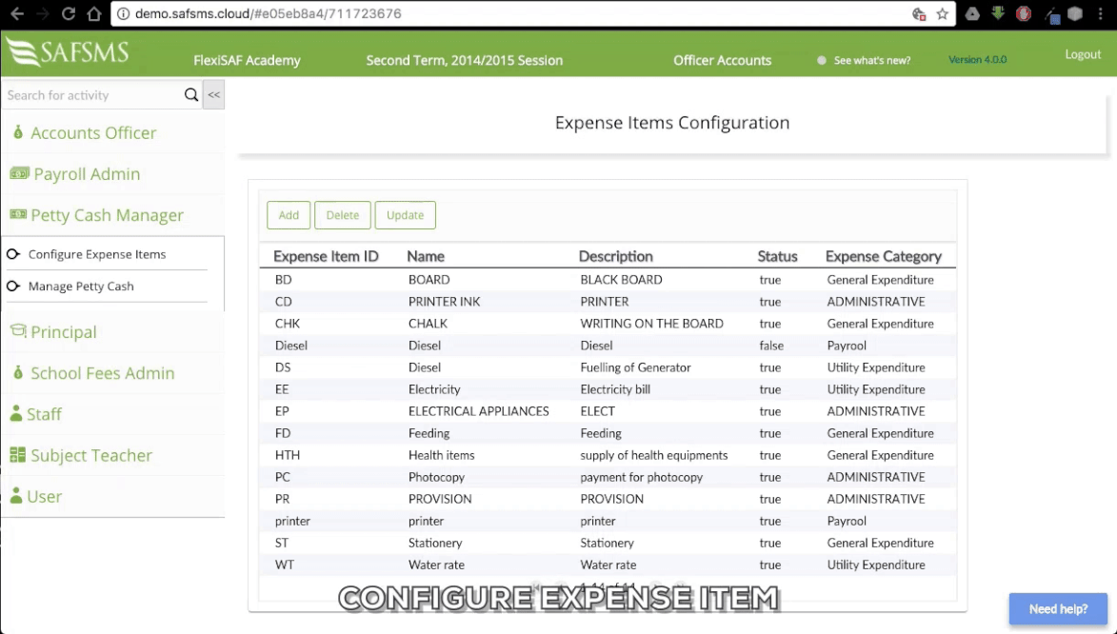The image size is (1117, 634).
Task: Reload the page with the refresh icon
Action: (69, 13)
